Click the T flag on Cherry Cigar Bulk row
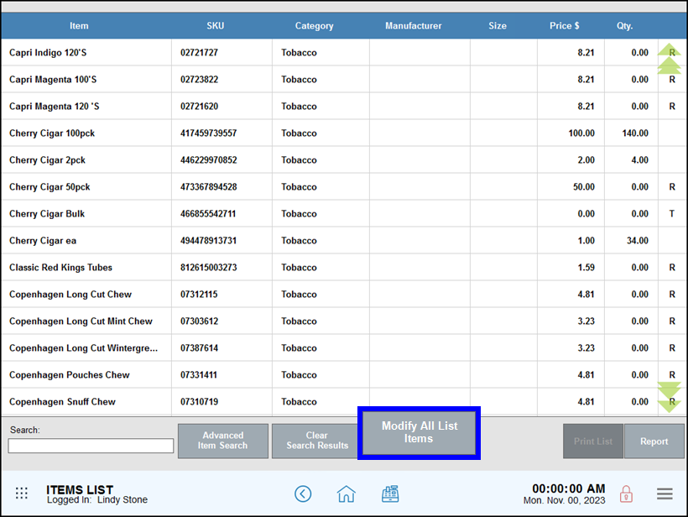This screenshot has height=517, width=688. coord(672,214)
